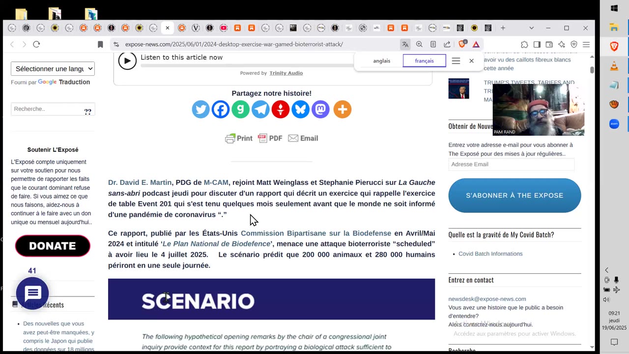Reload the page with the refresh icon
The height and width of the screenshot is (354, 629).
click(36, 44)
